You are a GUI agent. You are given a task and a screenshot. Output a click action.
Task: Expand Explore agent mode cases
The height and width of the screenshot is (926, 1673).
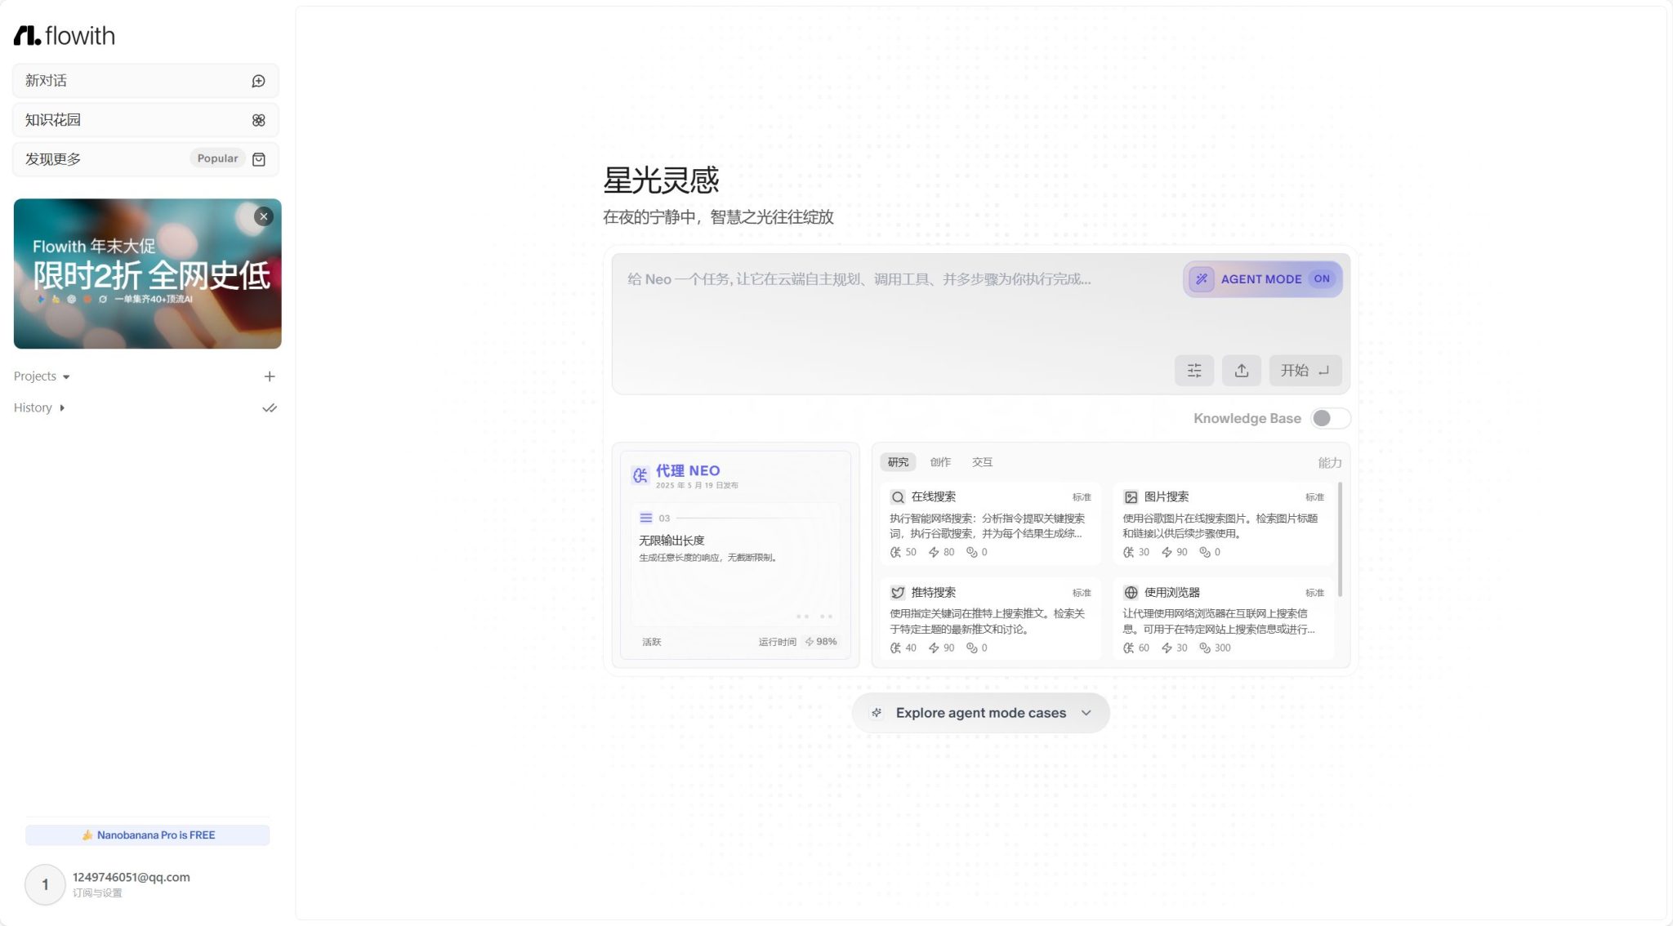coord(980,713)
